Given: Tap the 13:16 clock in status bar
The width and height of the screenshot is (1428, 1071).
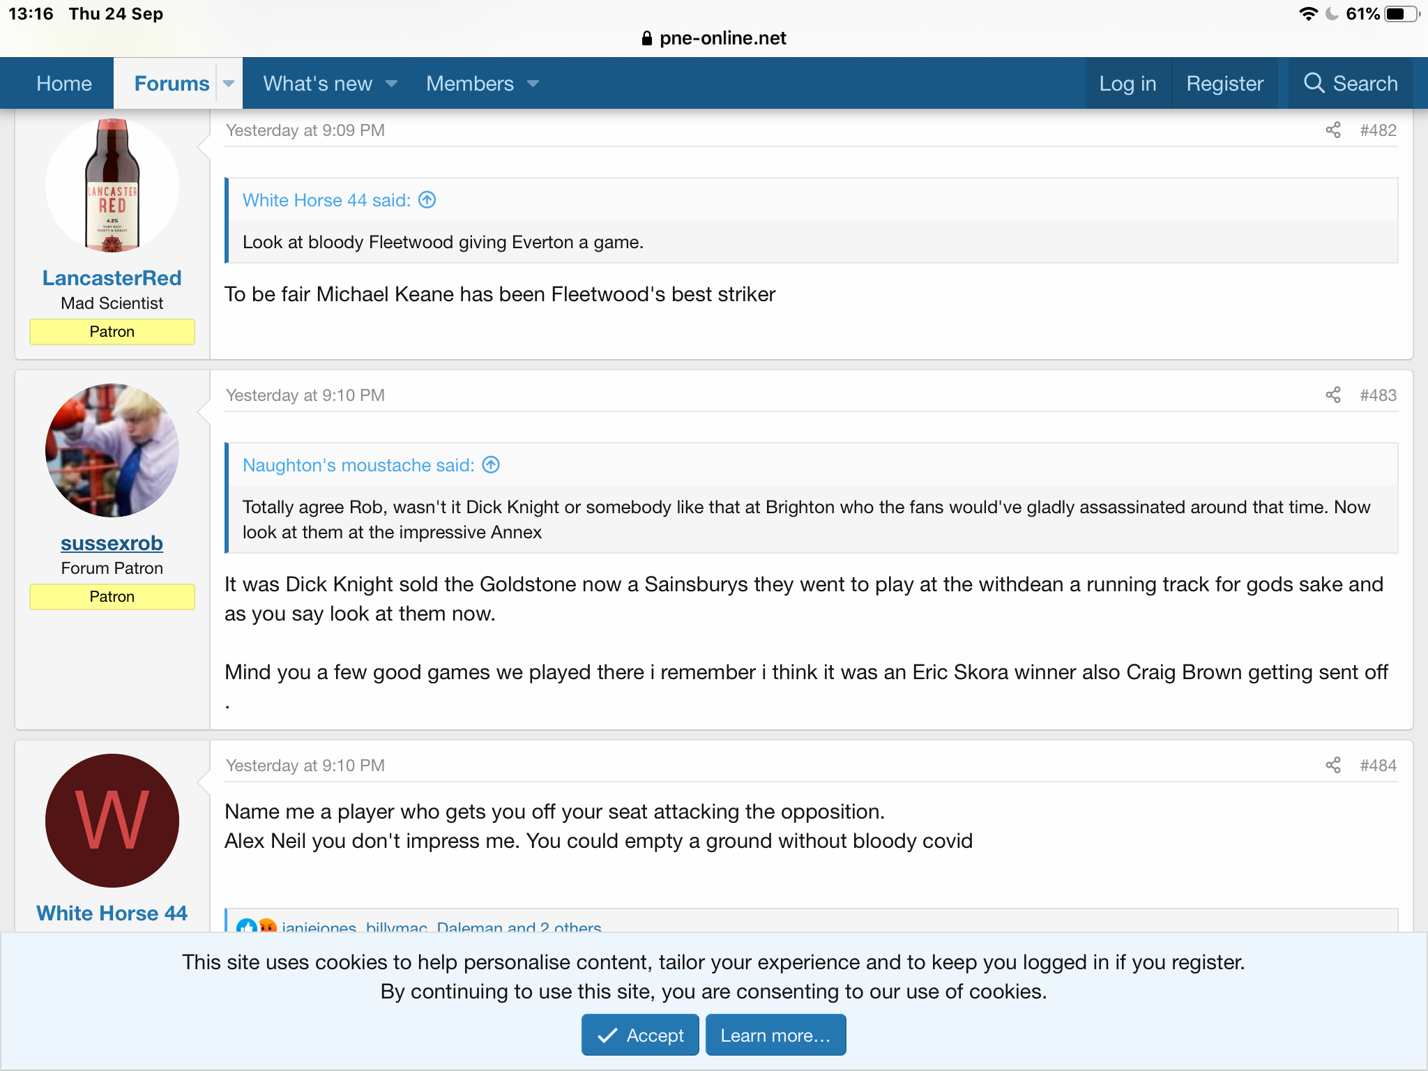Looking at the screenshot, I should click(x=31, y=14).
